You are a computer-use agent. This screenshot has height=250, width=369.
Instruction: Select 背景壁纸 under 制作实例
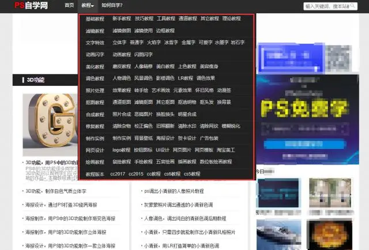pyautogui.click(x=144, y=138)
